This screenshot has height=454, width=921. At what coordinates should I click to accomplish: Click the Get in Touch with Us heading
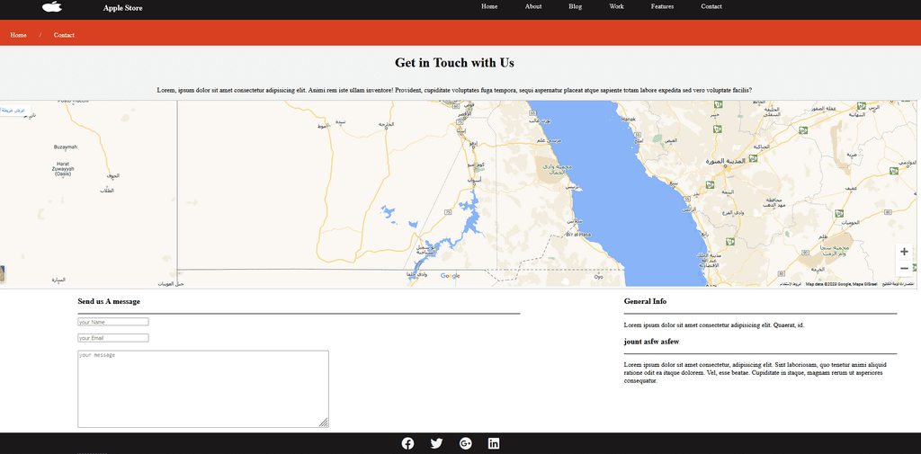tap(454, 62)
